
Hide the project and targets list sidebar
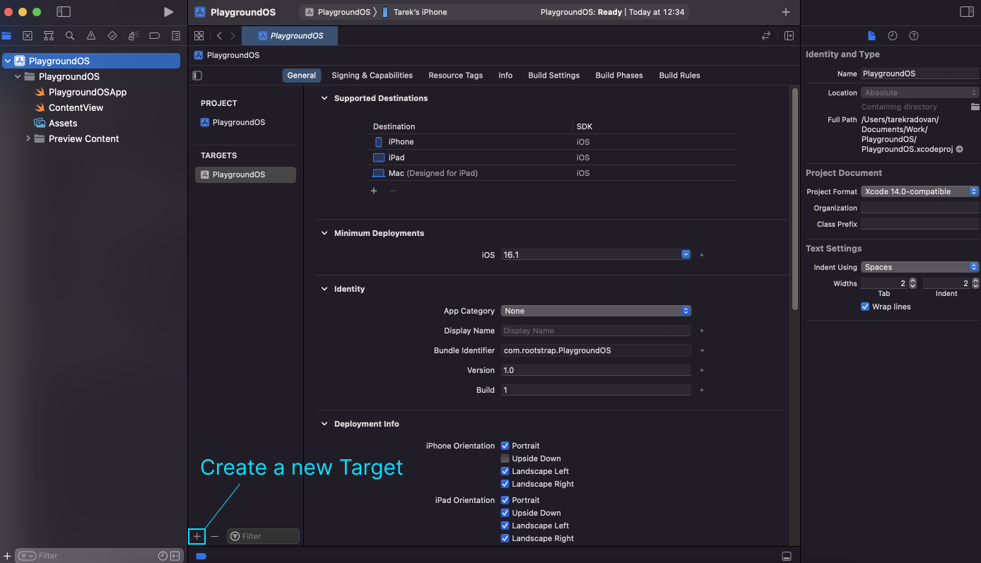coord(197,76)
